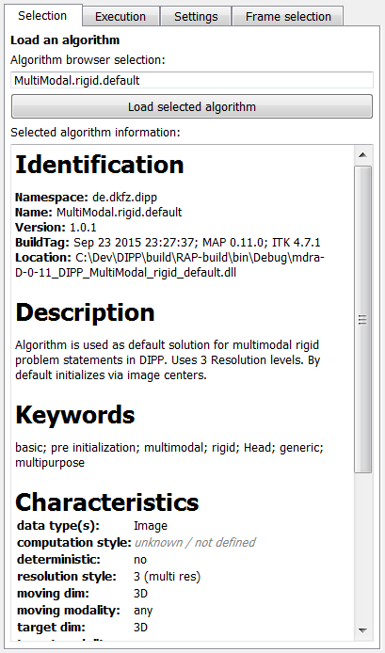Click the 'target dim:' row label
385x653 pixels.
pyautogui.click(x=51, y=628)
